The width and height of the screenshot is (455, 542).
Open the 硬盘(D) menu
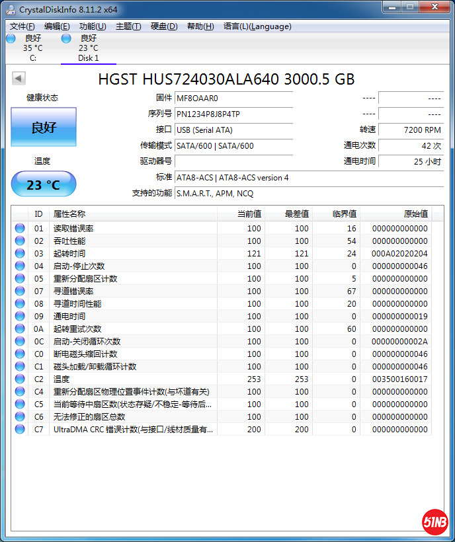[x=164, y=26]
